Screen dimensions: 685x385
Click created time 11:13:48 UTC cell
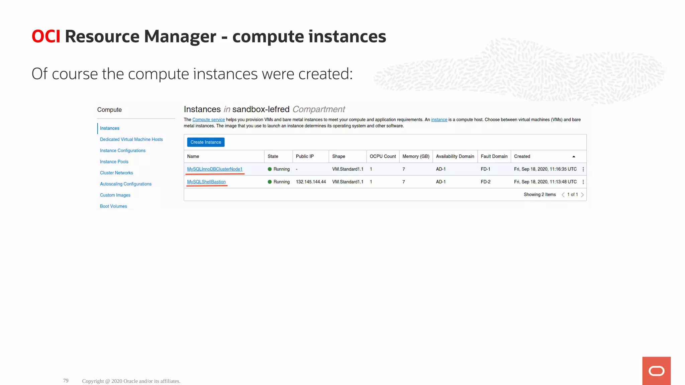coord(545,182)
